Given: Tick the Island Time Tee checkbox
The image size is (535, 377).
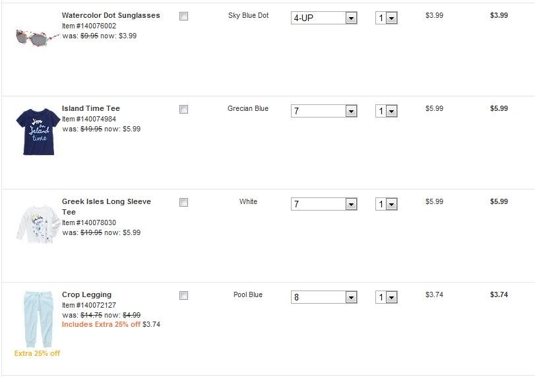Looking at the screenshot, I should pyautogui.click(x=183, y=110).
